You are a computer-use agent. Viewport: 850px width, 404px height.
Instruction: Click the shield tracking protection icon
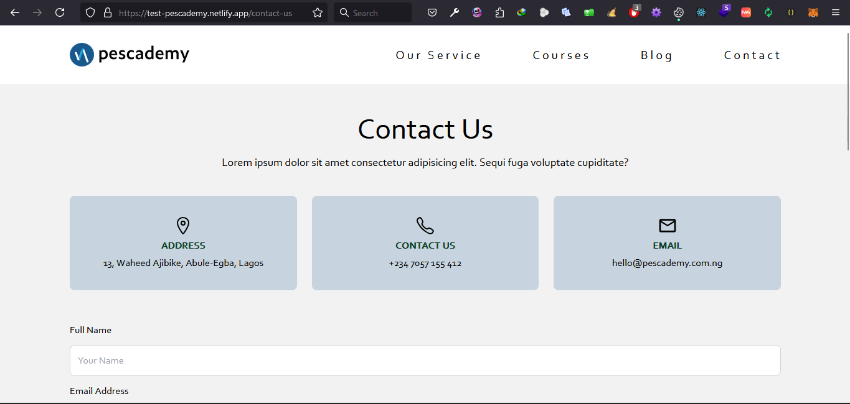tap(90, 12)
